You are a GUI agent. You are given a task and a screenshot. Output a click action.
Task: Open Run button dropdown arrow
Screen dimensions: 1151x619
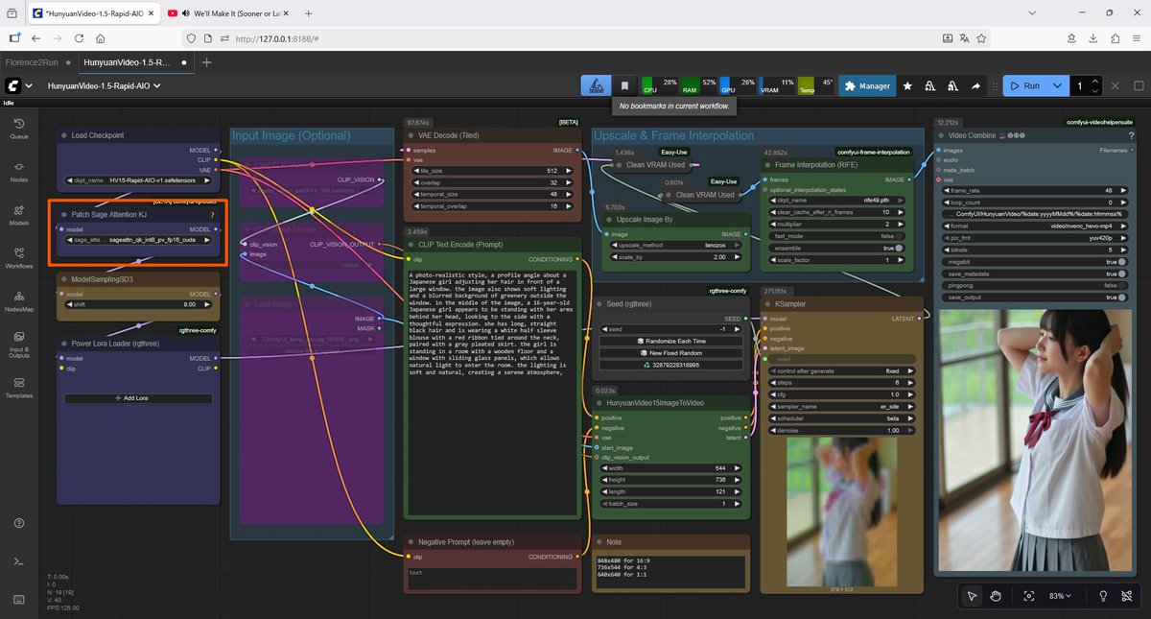(1057, 85)
